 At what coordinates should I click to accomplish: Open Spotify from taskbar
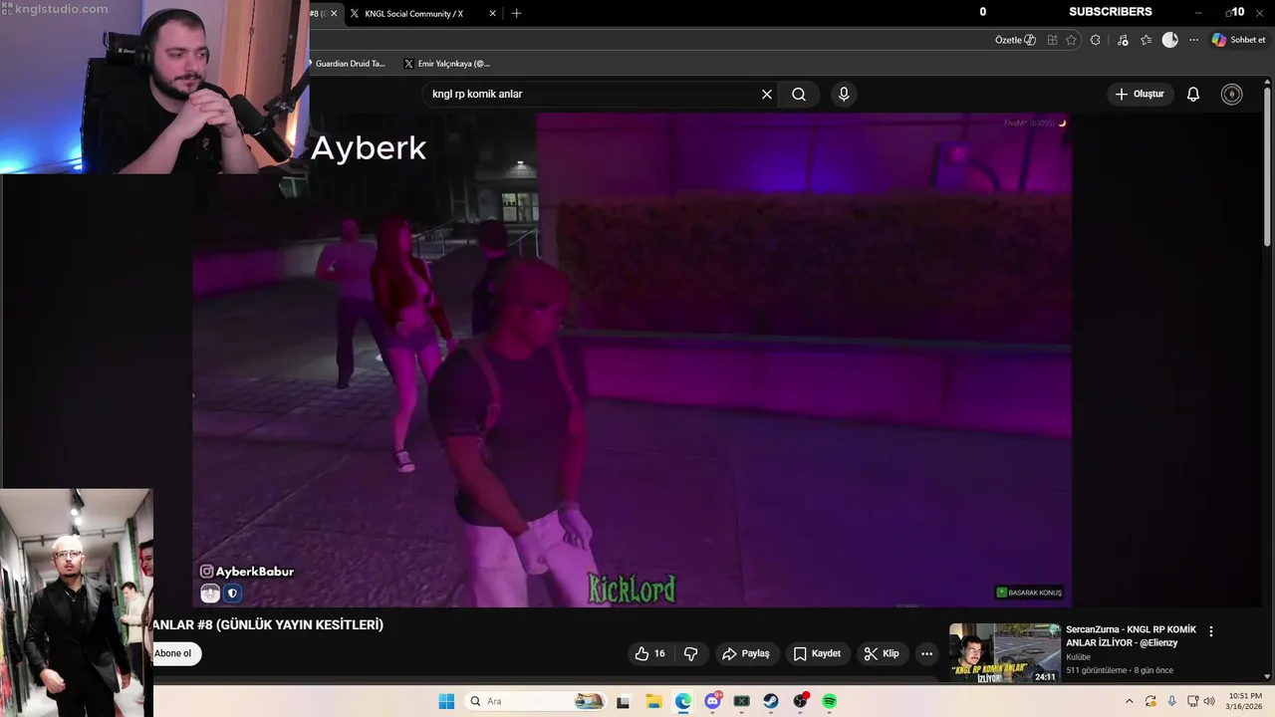tap(830, 701)
